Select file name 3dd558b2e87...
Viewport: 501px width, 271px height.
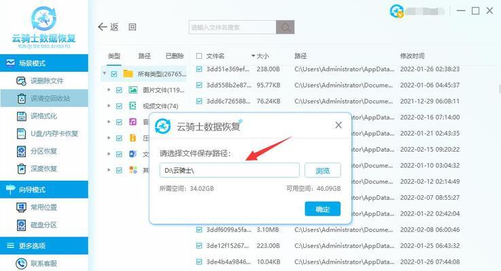tap(229, 85)
